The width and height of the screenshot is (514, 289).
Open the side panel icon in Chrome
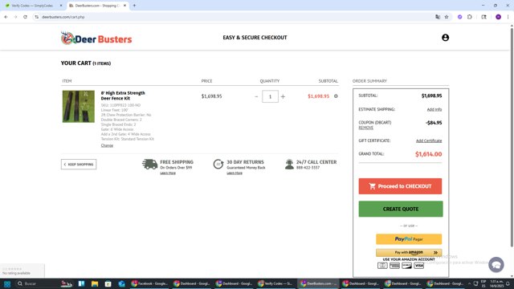tap(483, 17)
